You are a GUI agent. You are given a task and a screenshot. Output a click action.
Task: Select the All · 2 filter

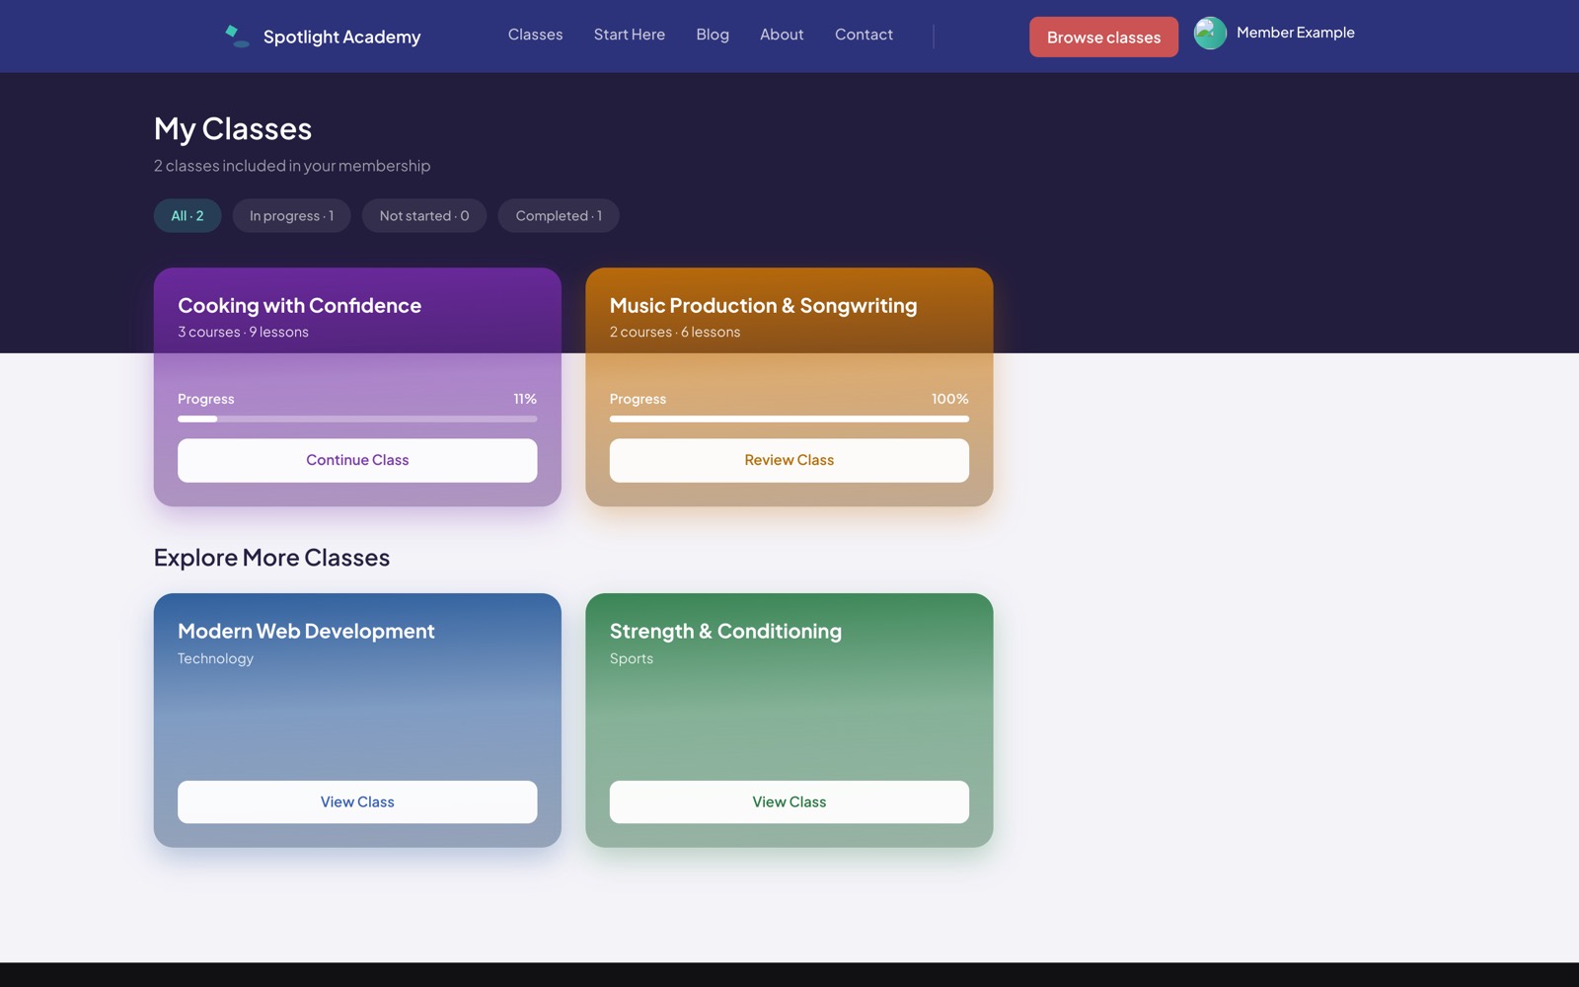pos(188,216)
